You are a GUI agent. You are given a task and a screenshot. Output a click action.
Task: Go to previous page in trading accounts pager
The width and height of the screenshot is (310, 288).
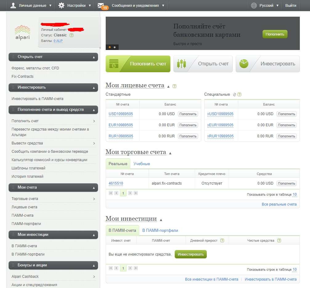coord(116,193)
